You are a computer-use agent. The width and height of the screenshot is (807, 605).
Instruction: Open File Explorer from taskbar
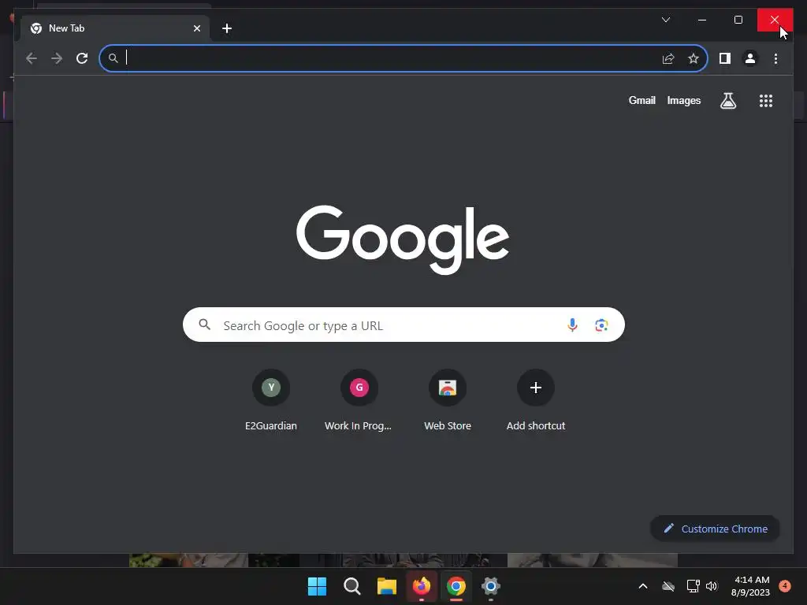point(386,586)
